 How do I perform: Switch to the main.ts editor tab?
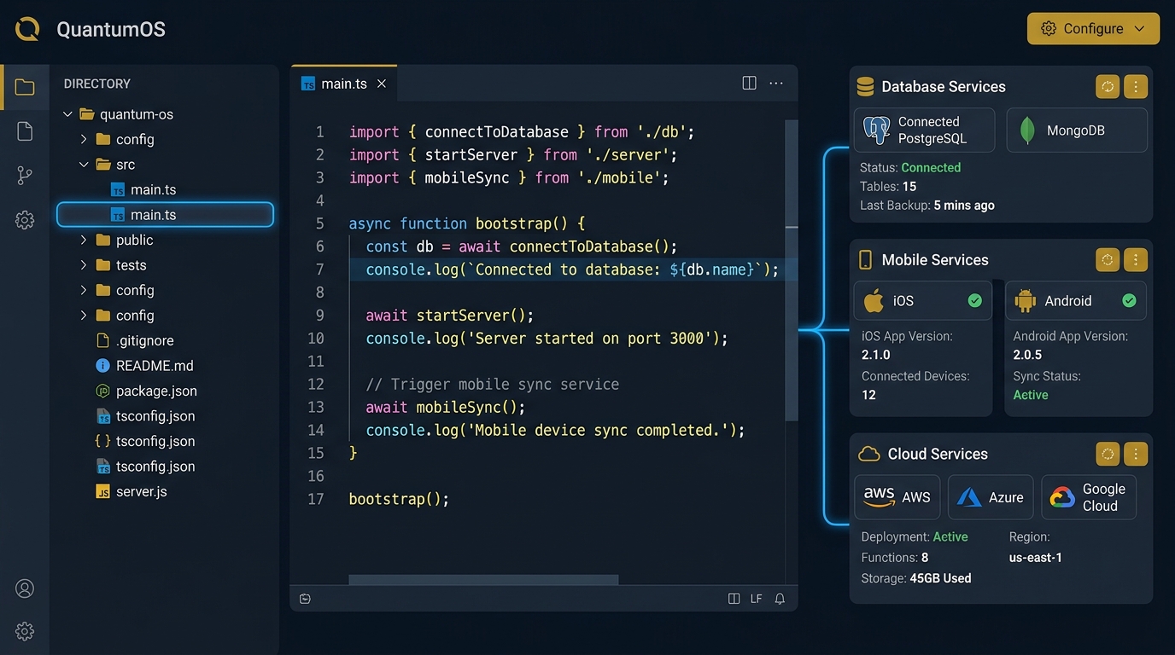(x=344, y=84)
